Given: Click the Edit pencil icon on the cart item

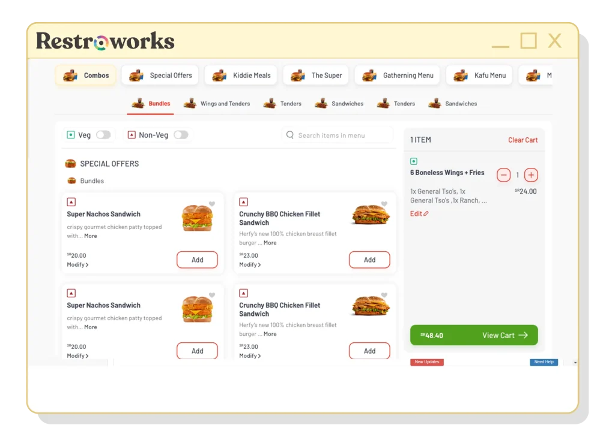Looking at the screenshot, I should pos(425,213).
